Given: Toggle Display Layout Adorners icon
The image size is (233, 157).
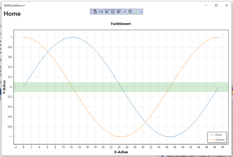Looking at the screenshot, I should (113, 12).
